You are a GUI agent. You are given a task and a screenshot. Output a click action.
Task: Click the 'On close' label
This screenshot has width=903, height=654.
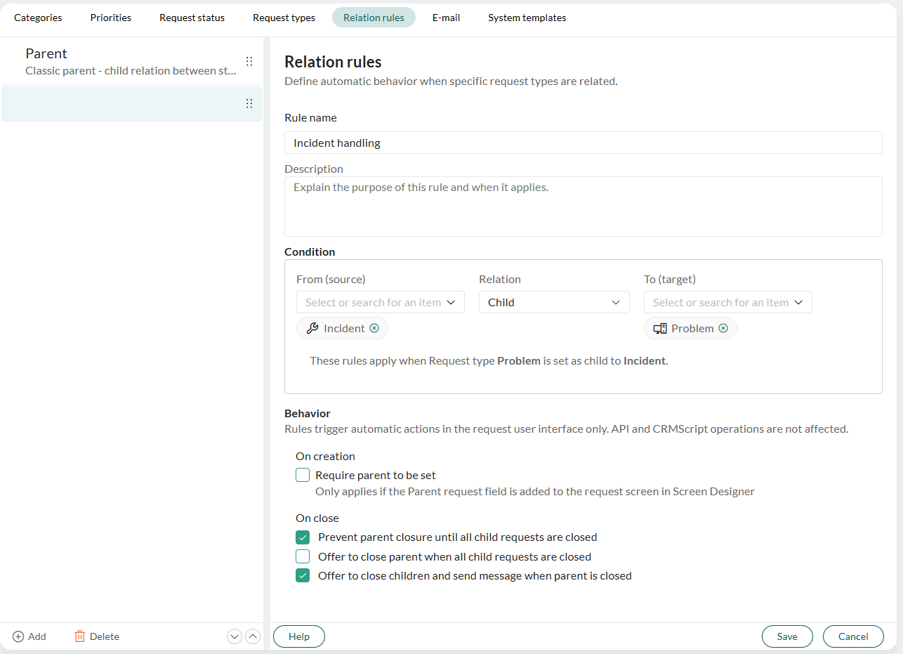(317, 518)
